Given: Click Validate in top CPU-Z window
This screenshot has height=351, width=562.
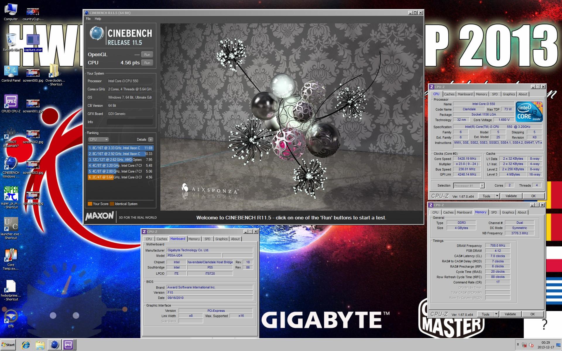Looking at the screenshot, I should pyautogui.click(x=511, y=196).
